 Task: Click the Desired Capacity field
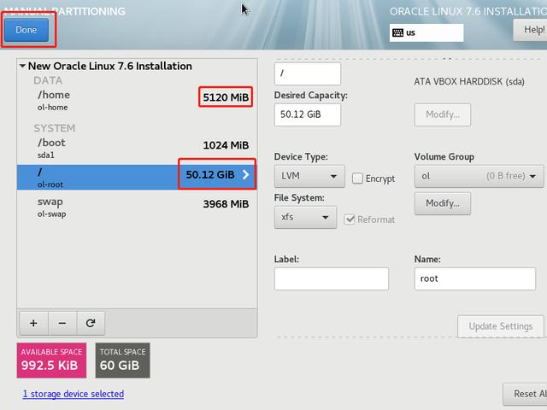[x=308, y=114]
